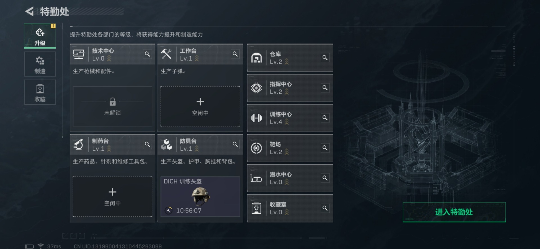The image size is (540, 249).
Task: Add production in 工作台 idle slot
Action: click(x=200, y=106)
